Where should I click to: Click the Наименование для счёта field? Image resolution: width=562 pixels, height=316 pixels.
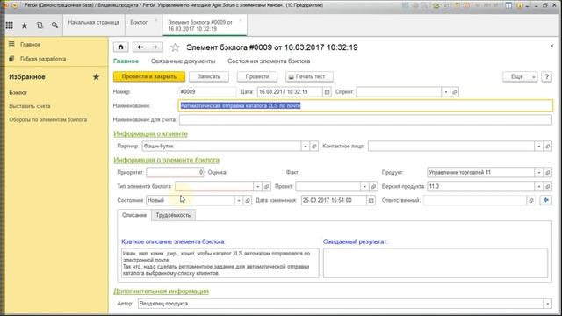[365, 119]
